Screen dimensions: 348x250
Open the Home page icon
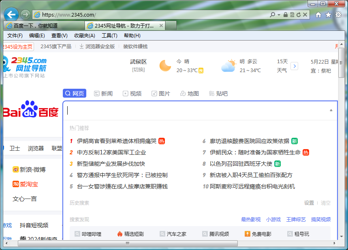click(x=318, y=15)
